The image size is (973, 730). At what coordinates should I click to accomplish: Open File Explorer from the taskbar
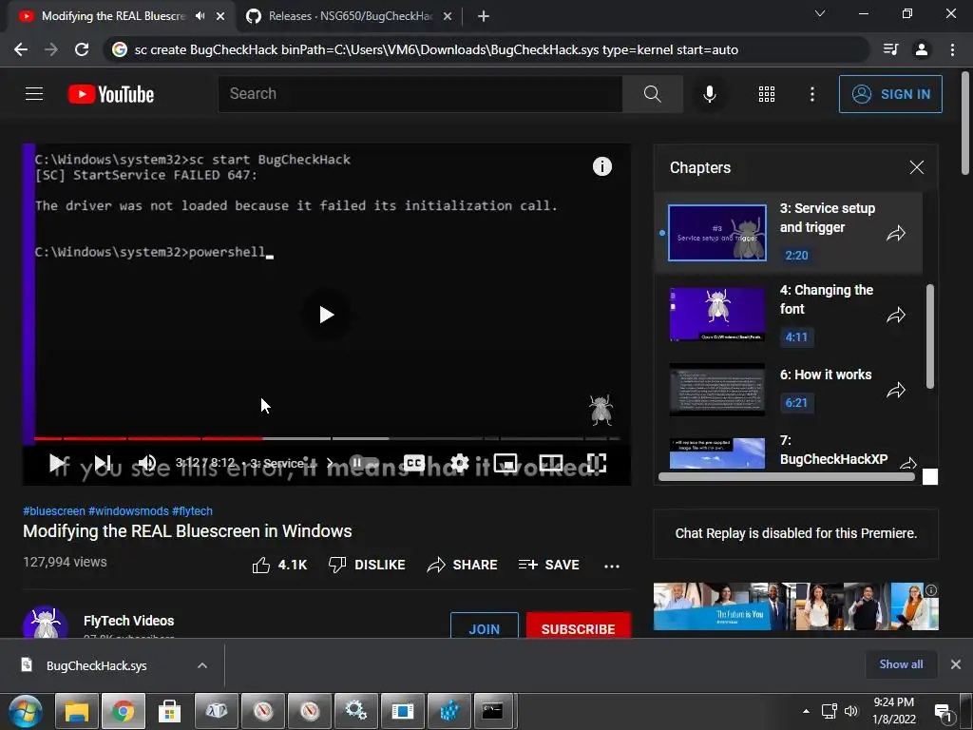point(77,711)
